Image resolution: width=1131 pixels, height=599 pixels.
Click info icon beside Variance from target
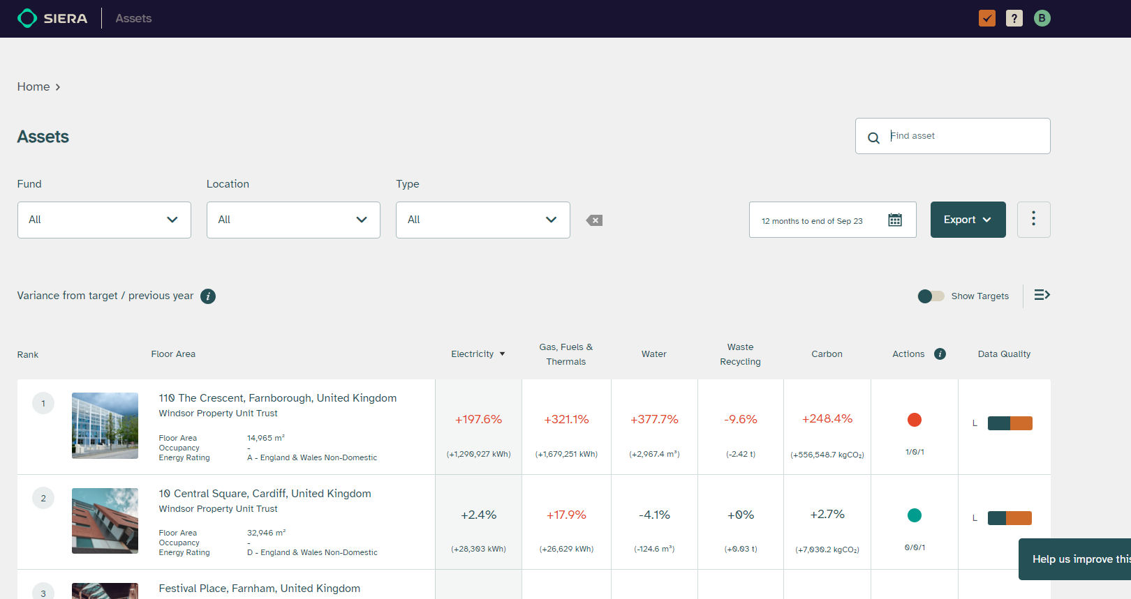click(208, 296)
